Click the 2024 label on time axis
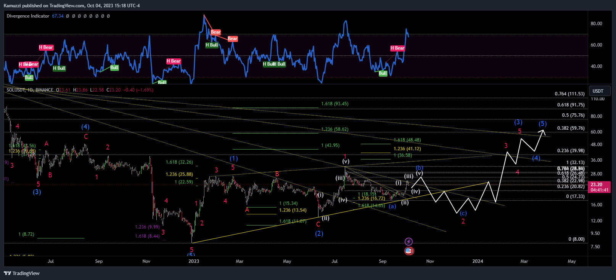This screenshot has width=616, height=280. (x=478, y=261)
